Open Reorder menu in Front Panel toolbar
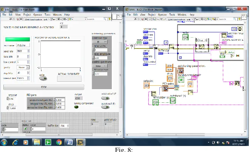250x152 pixels. coord(71,19)
